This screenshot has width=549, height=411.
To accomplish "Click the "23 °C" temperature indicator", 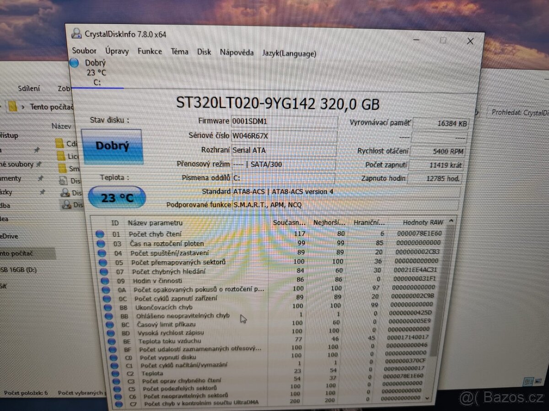I will click(x=116, y=196).
